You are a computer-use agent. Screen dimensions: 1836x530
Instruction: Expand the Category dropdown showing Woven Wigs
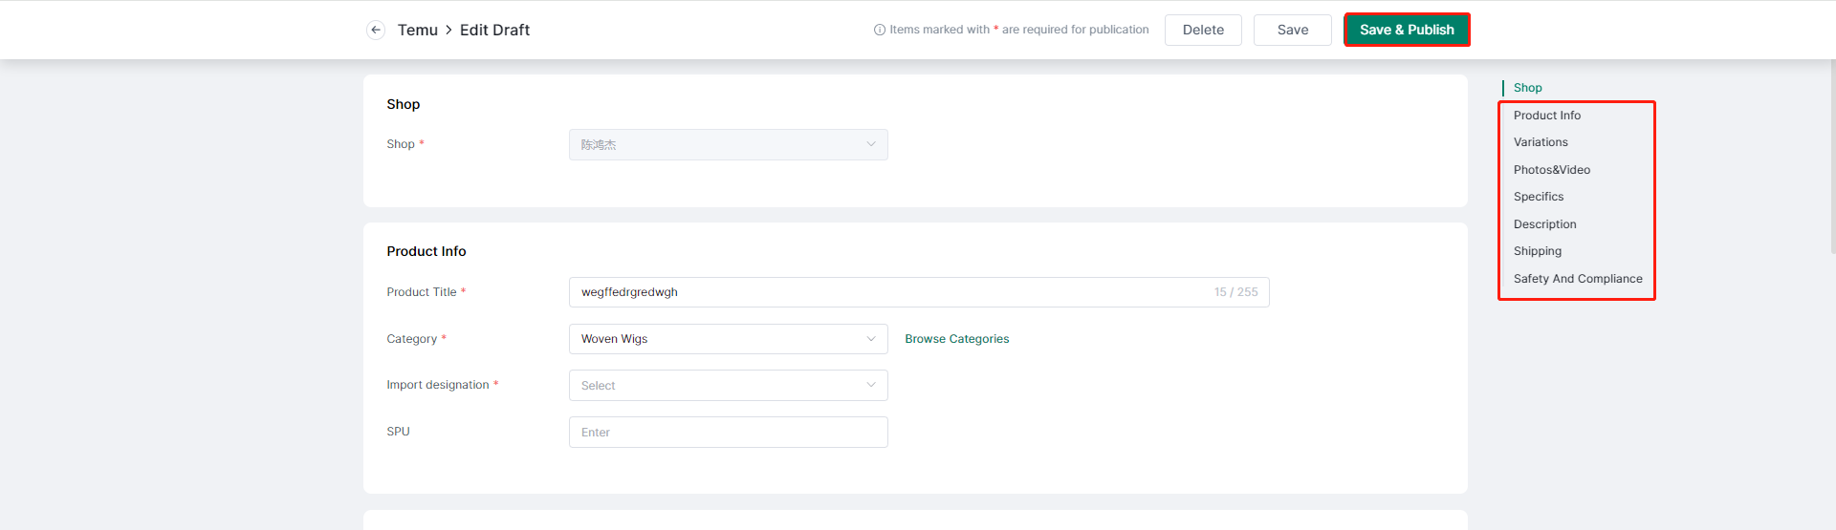pyautogui.click(x=728, y=339)
